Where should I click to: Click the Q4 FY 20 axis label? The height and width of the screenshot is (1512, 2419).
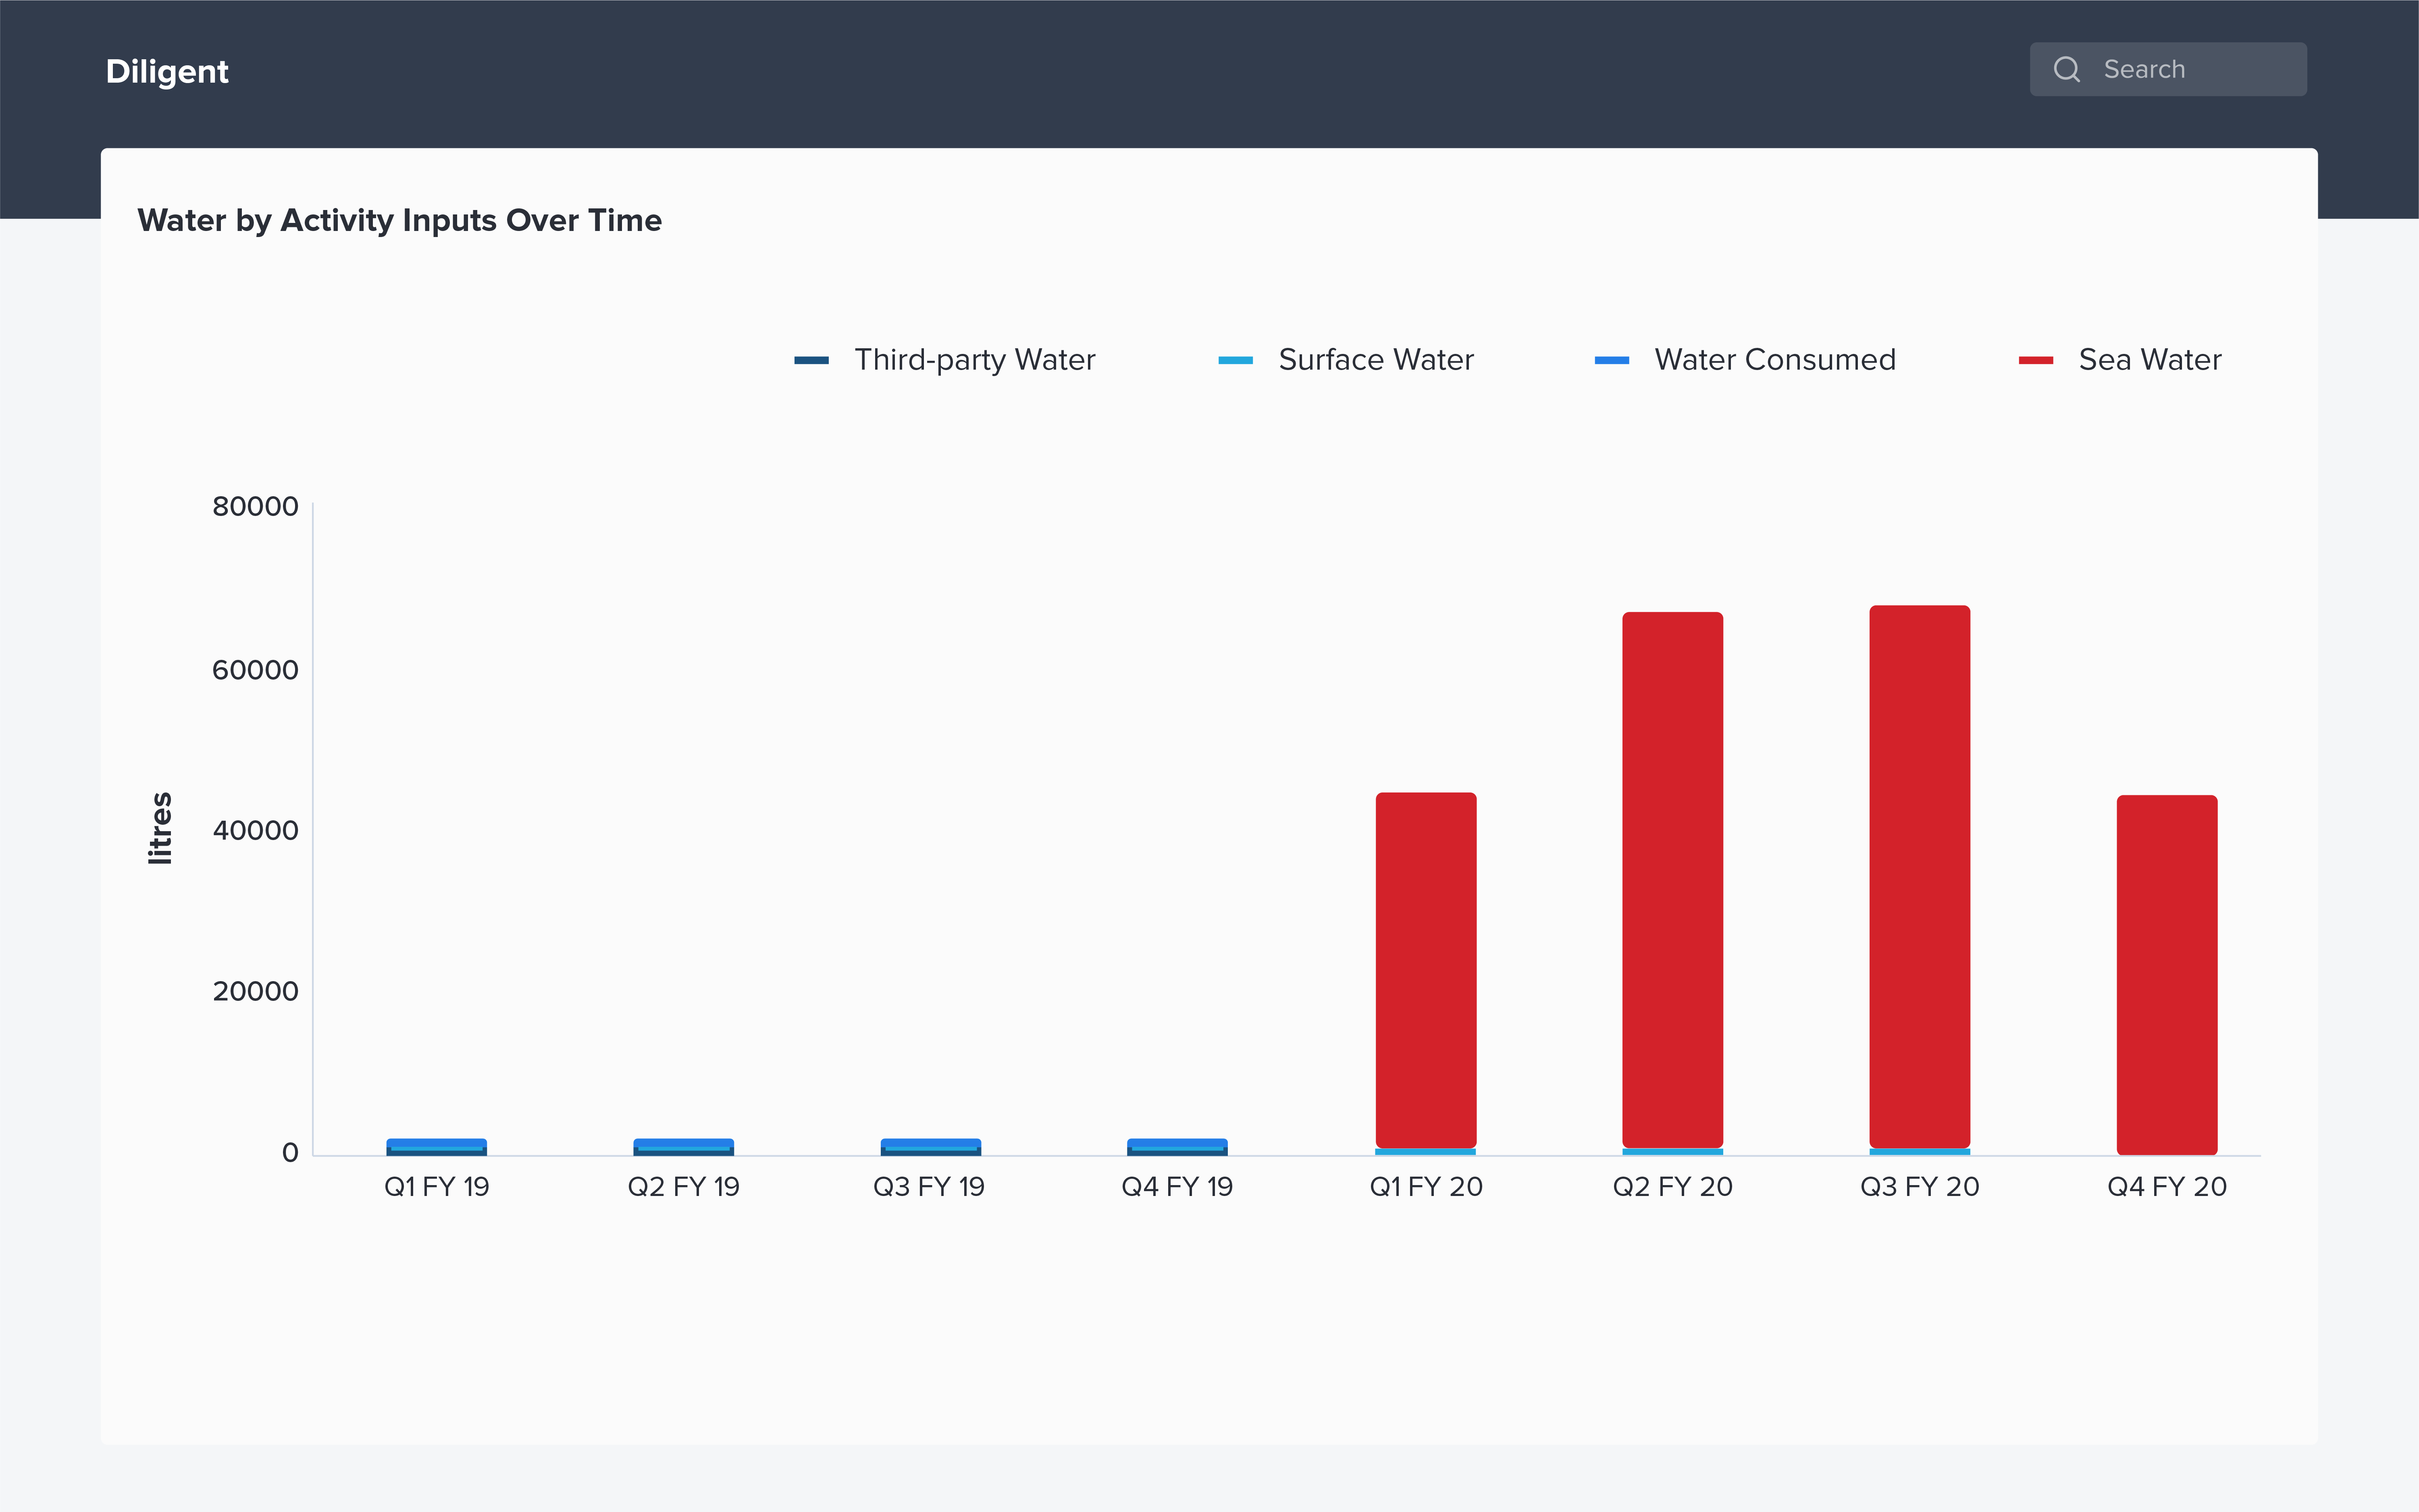pos(2167,1187)
